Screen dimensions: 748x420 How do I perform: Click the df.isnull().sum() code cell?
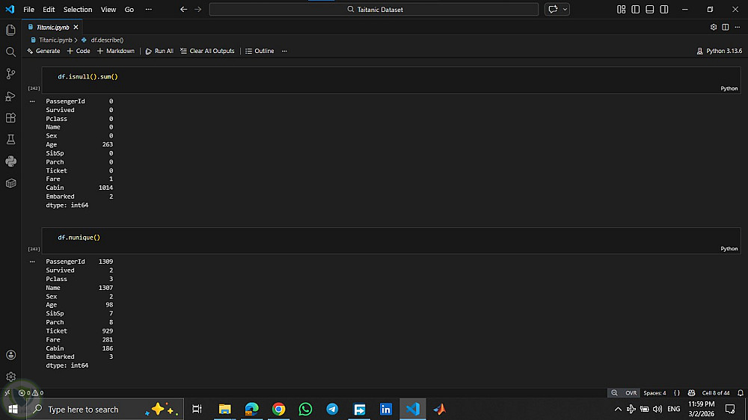[x=390, y=80]
